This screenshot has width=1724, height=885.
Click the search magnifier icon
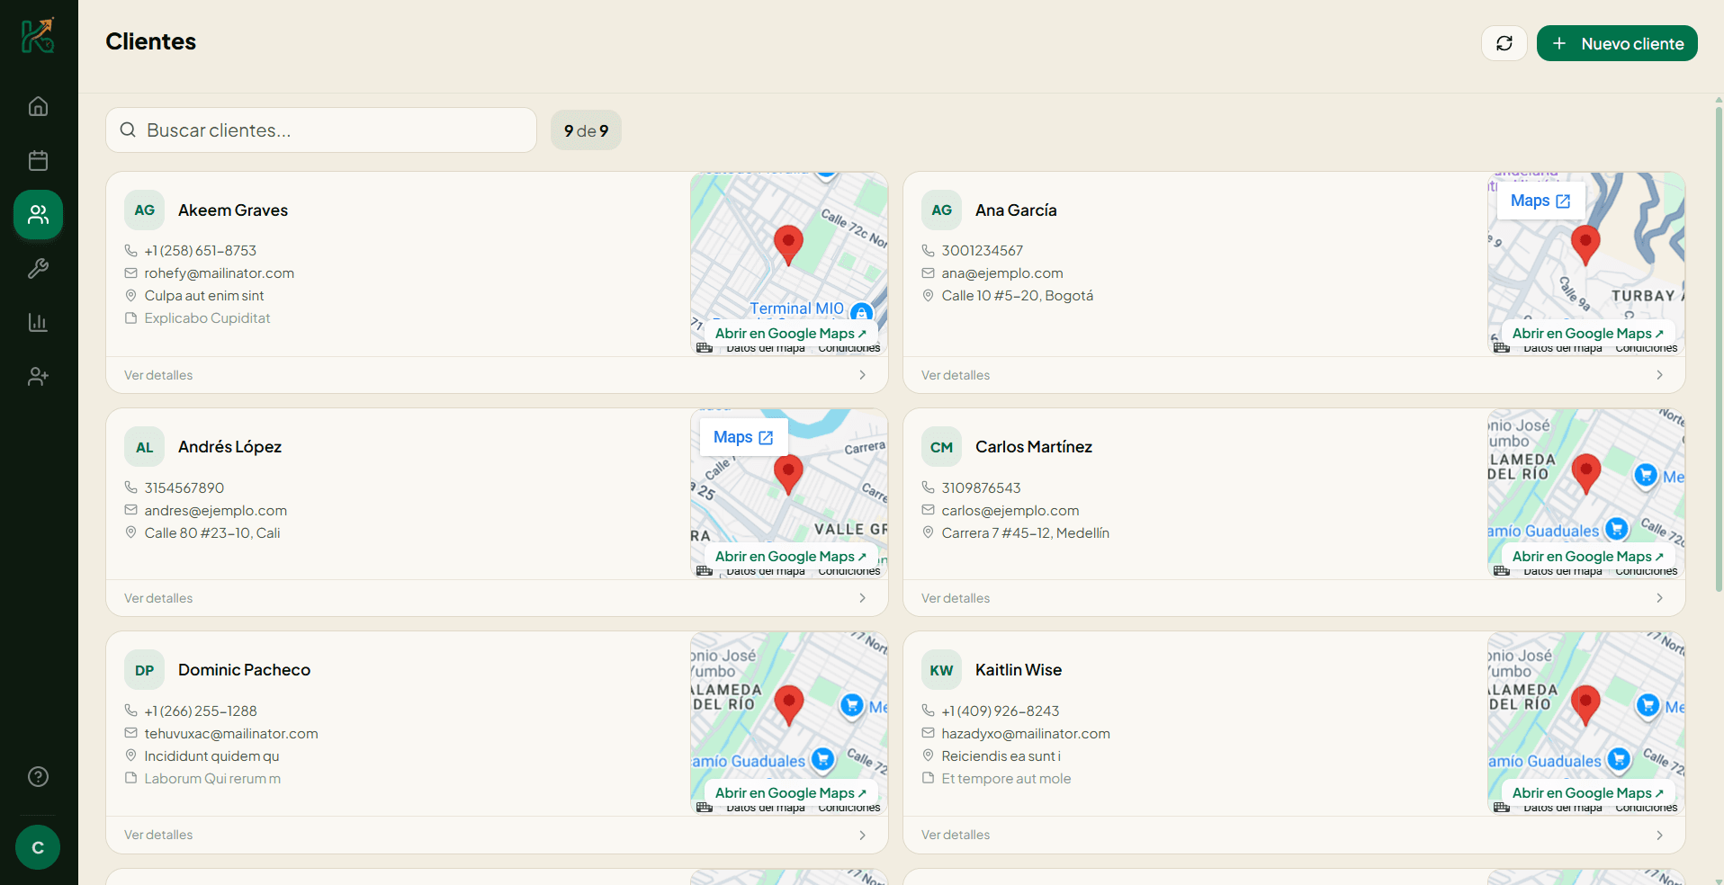(128, 130)
